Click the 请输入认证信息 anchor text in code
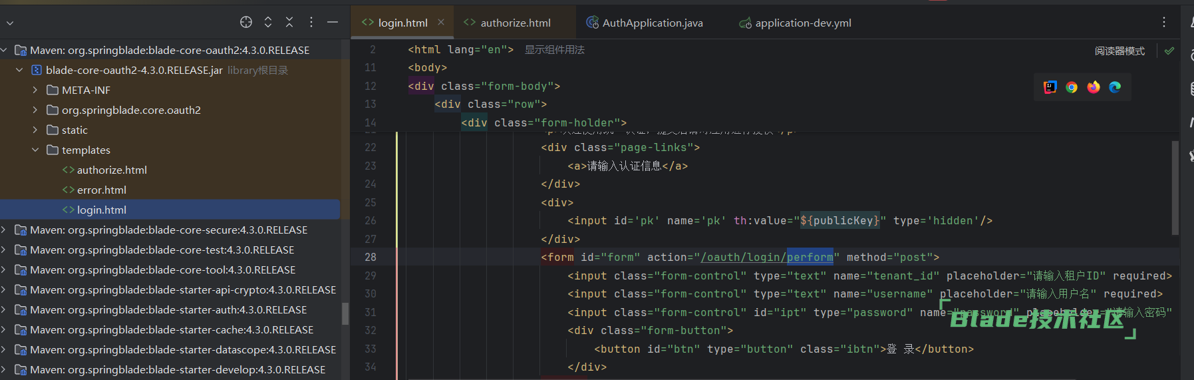 coord(625,166)
